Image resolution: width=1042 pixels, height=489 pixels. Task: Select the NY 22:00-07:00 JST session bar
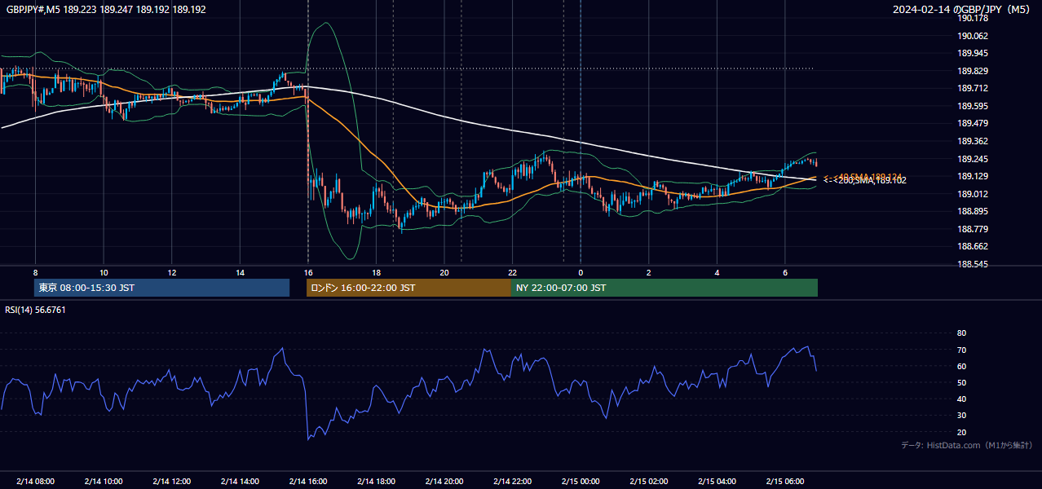pos(664,288)
